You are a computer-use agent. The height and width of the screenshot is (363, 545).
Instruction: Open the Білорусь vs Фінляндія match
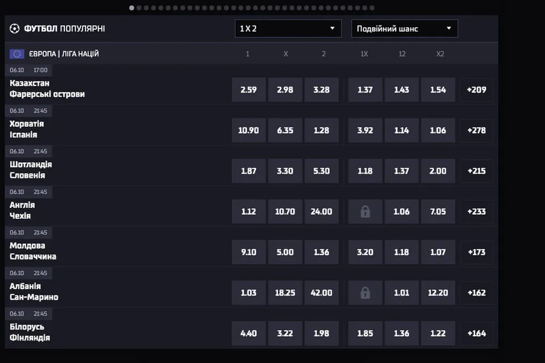pyautogui.click(x=30, y=332)
